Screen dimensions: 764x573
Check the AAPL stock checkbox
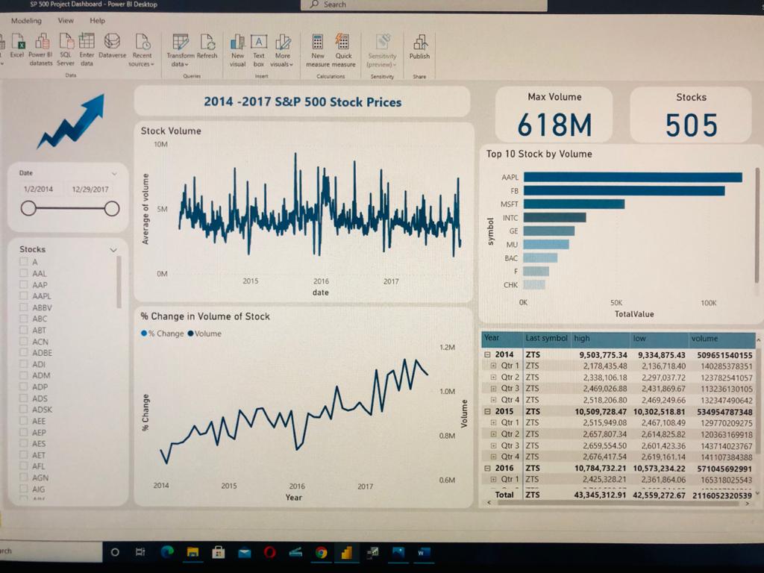[x=24, y=296]
